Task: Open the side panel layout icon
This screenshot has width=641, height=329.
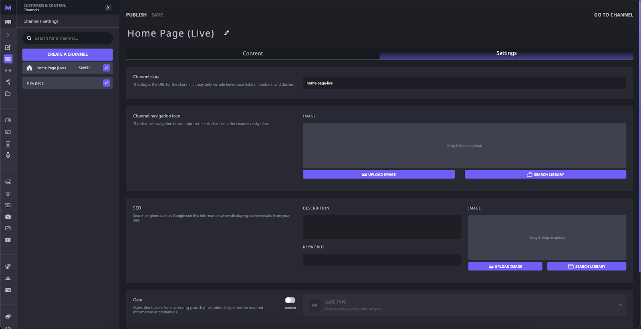Action: click(8, 120)
